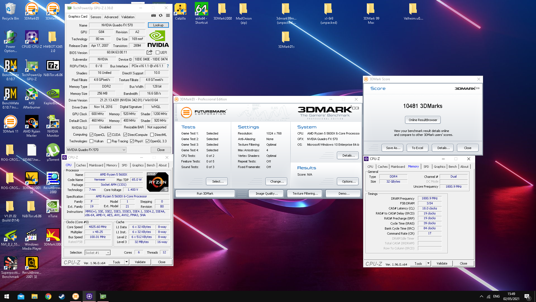The height and width of the screenshot is (302, 536).
Task: Open Socket #1 selection dropdown
Action: (x=97, y=253)
